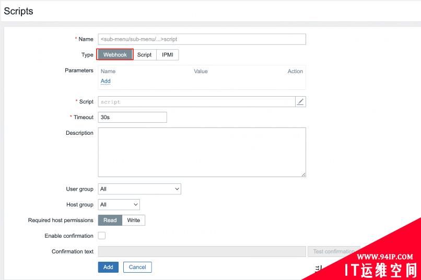Select Script type option
Image resolution: width=421 pixels, height=280 pixels.
(145, 55)
